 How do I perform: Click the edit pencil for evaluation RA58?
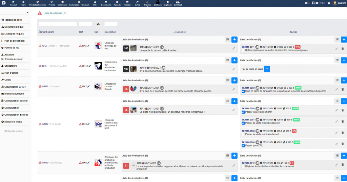pos(233,69)
